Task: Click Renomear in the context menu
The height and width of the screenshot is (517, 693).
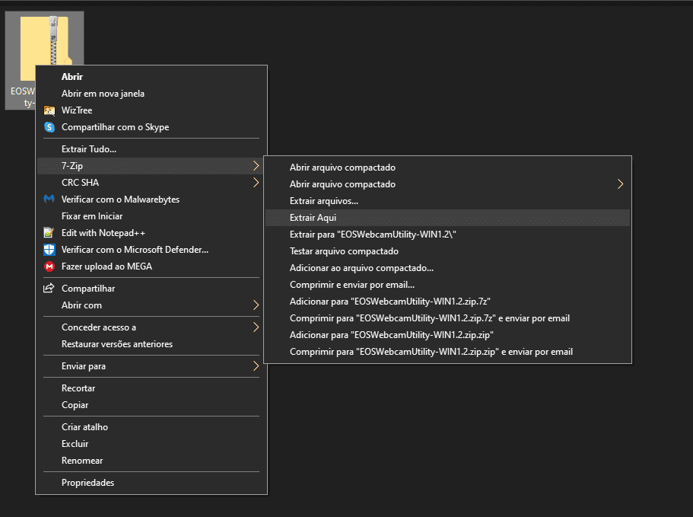Action: pos(82,461)
